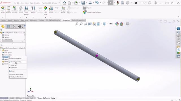Open the Evaluate ribbon tab
The width and height of the screenshot is (181, 101).
42,20
